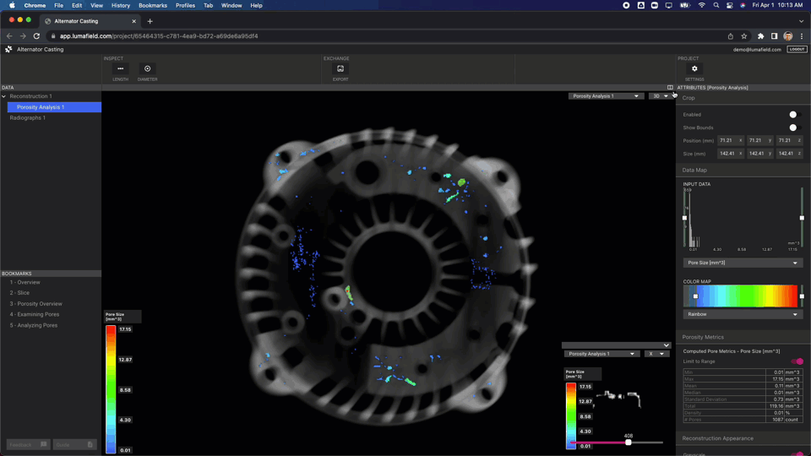Click the Logout button

click(x=797, y=49)
